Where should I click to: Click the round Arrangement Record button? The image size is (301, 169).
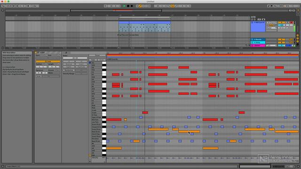pos(132,6)
